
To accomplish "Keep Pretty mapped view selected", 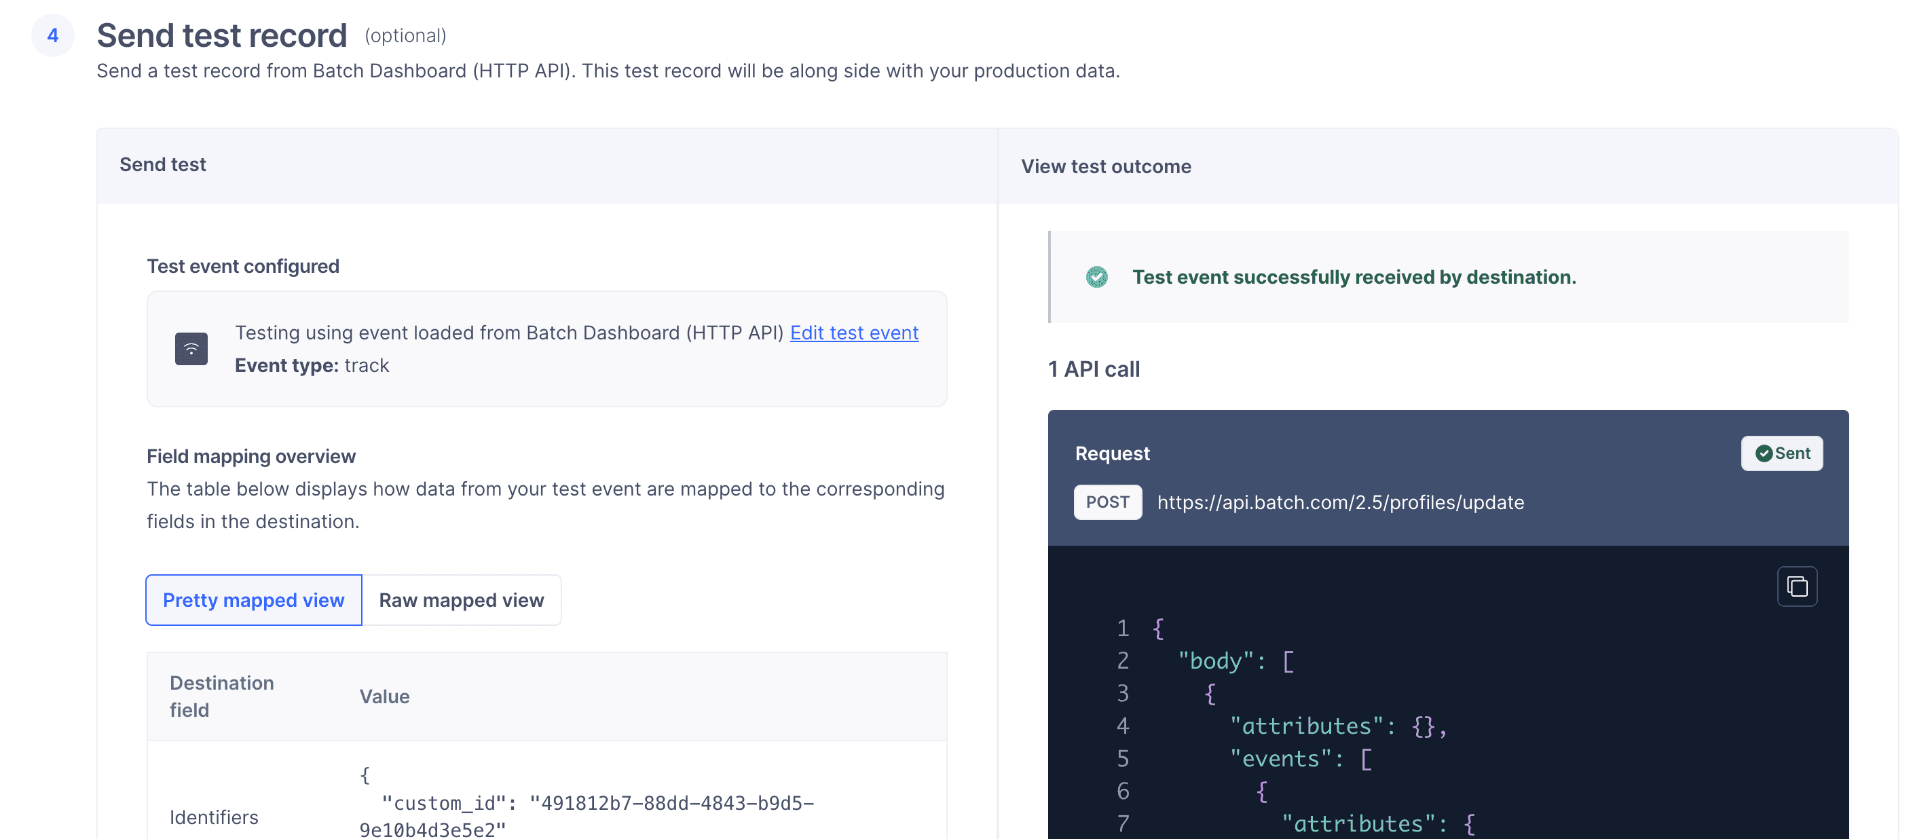I will pyautogui.click(x=253, y=600).
